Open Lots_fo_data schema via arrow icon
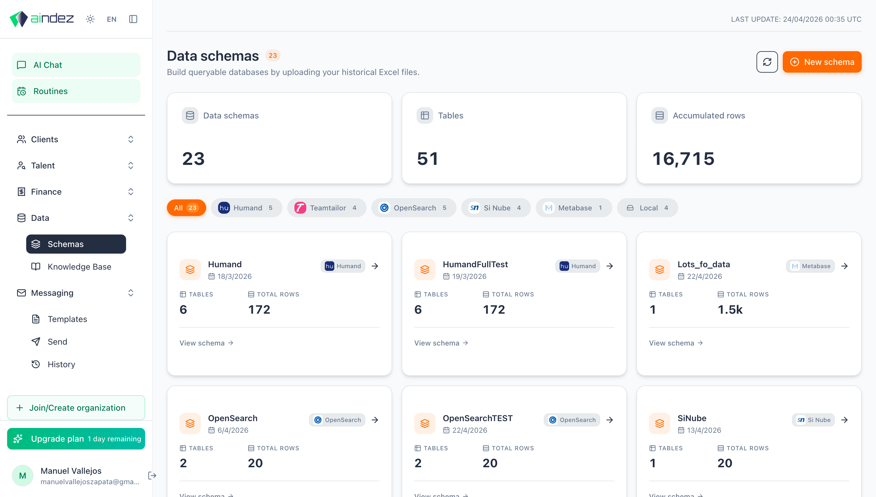The width and height of the screenshot is (876, 497). click(x=844, y=266)
